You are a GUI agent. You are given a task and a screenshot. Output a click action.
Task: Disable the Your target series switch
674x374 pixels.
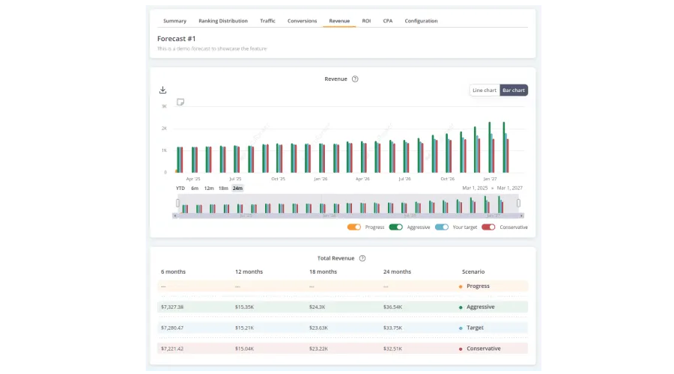pyautogui.click(x=442, y=227)
